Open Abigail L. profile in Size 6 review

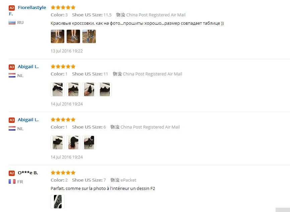[28, 120]
